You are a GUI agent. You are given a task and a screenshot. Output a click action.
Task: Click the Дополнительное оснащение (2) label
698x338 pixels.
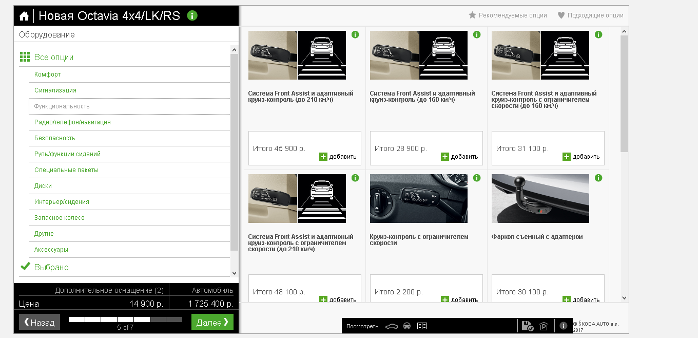(109, 290)
